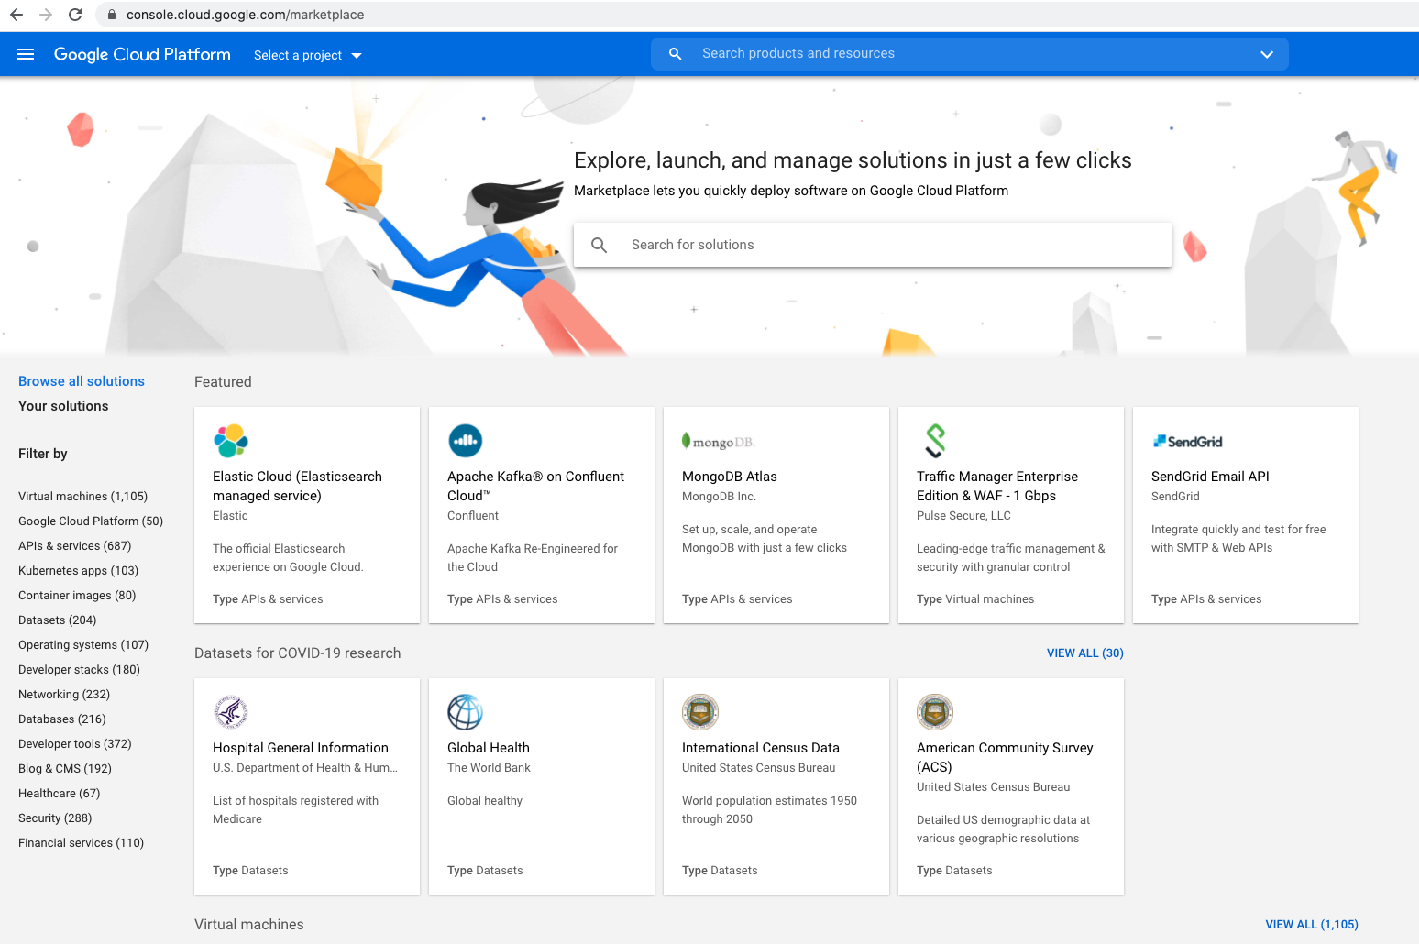
Task: Filter by Container images (80)
Action: click(77, 595)
